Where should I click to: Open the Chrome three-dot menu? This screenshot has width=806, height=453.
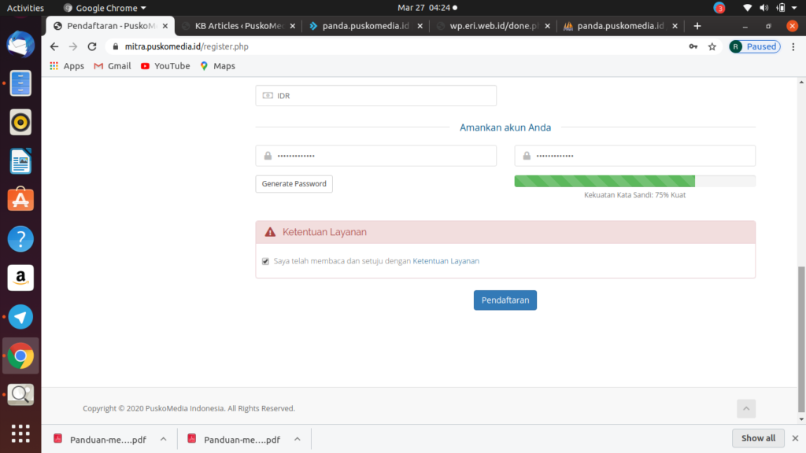tap(793, 46)
